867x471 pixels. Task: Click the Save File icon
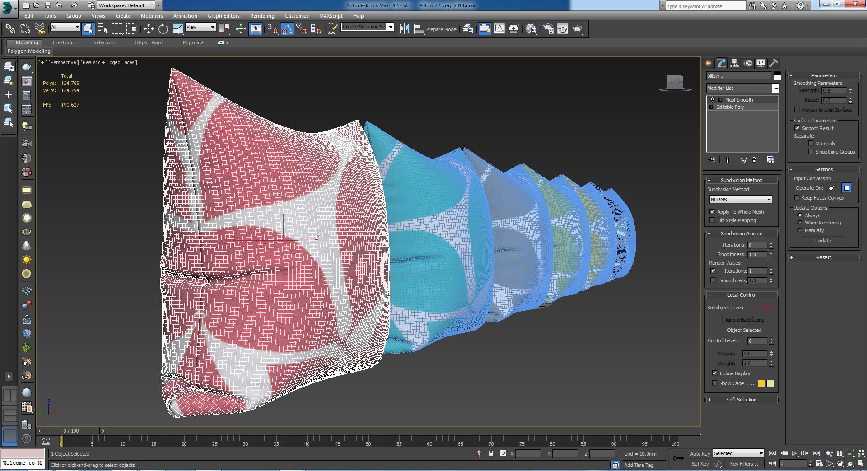pyautogui.click(x=47, y=5)
